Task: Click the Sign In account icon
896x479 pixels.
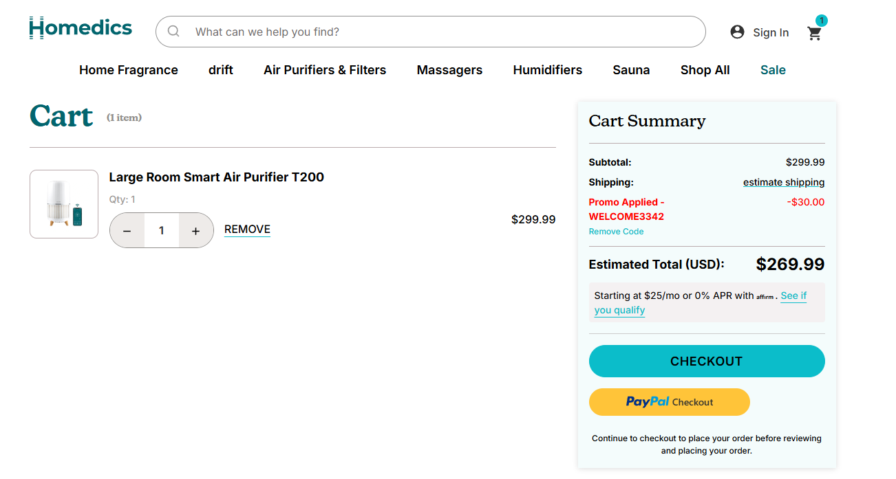Action: (737, 32)
